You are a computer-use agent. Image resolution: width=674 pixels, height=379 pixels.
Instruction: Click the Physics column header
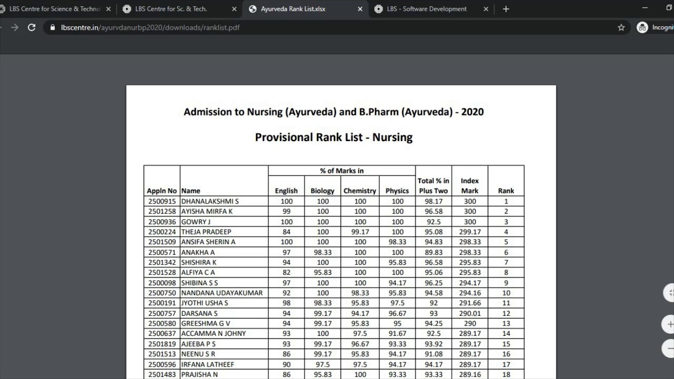coord(397,191)
